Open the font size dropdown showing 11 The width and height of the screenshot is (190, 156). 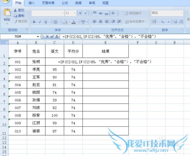(x=74, y=13)
